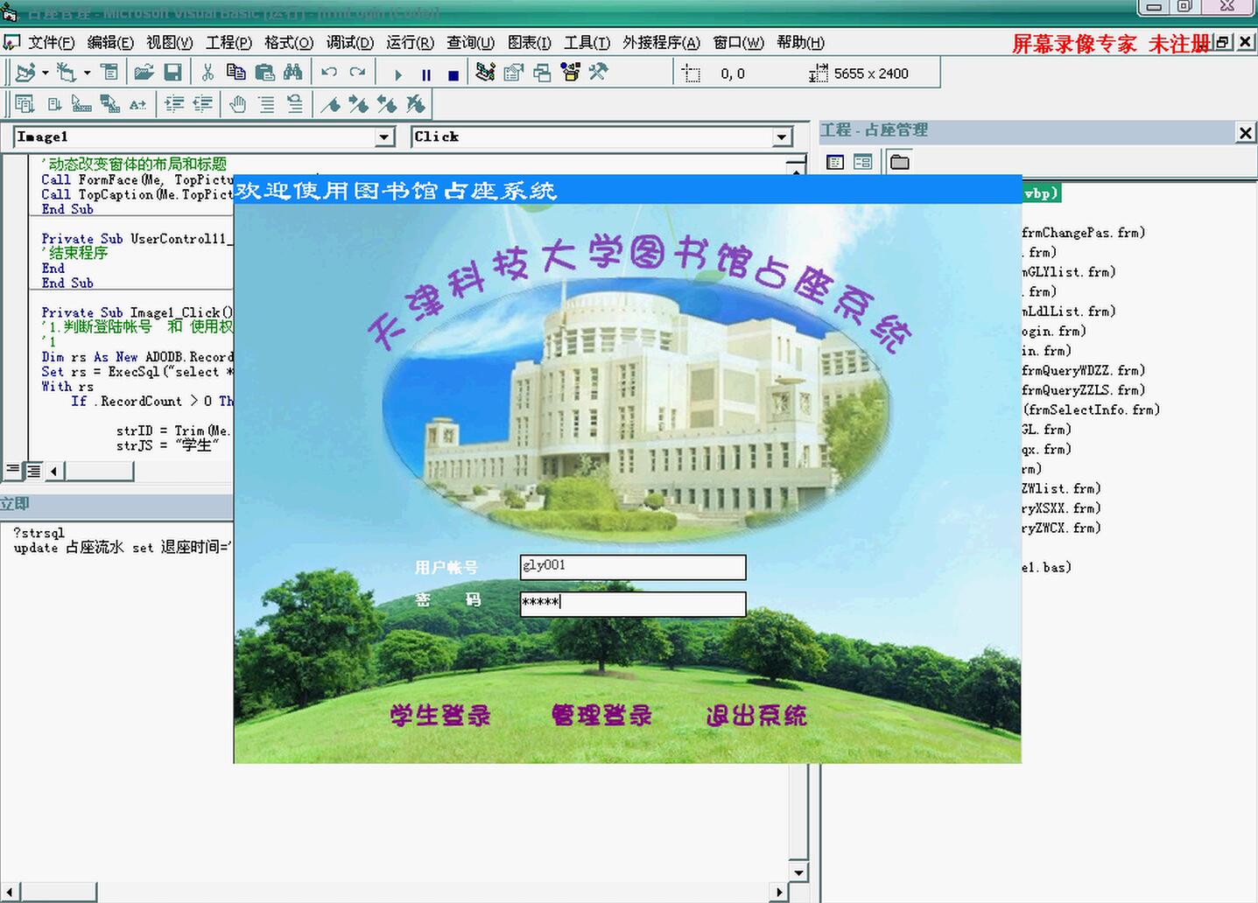Screen dimensions: 1258x903
Task: Click the Add Standard EXE Project icon
Action: click(25, 73)
